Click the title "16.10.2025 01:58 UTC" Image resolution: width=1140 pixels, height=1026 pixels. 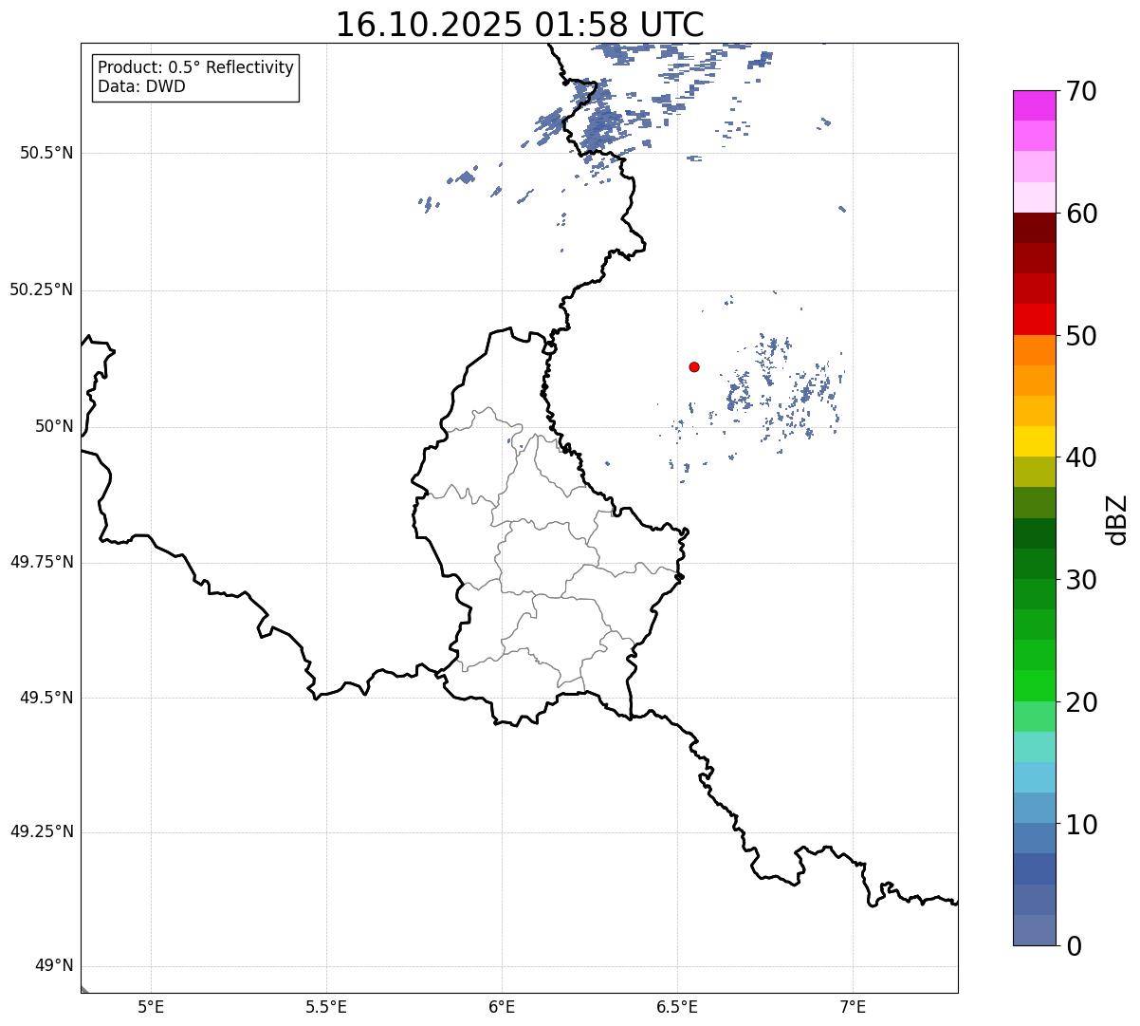[520, 24]
